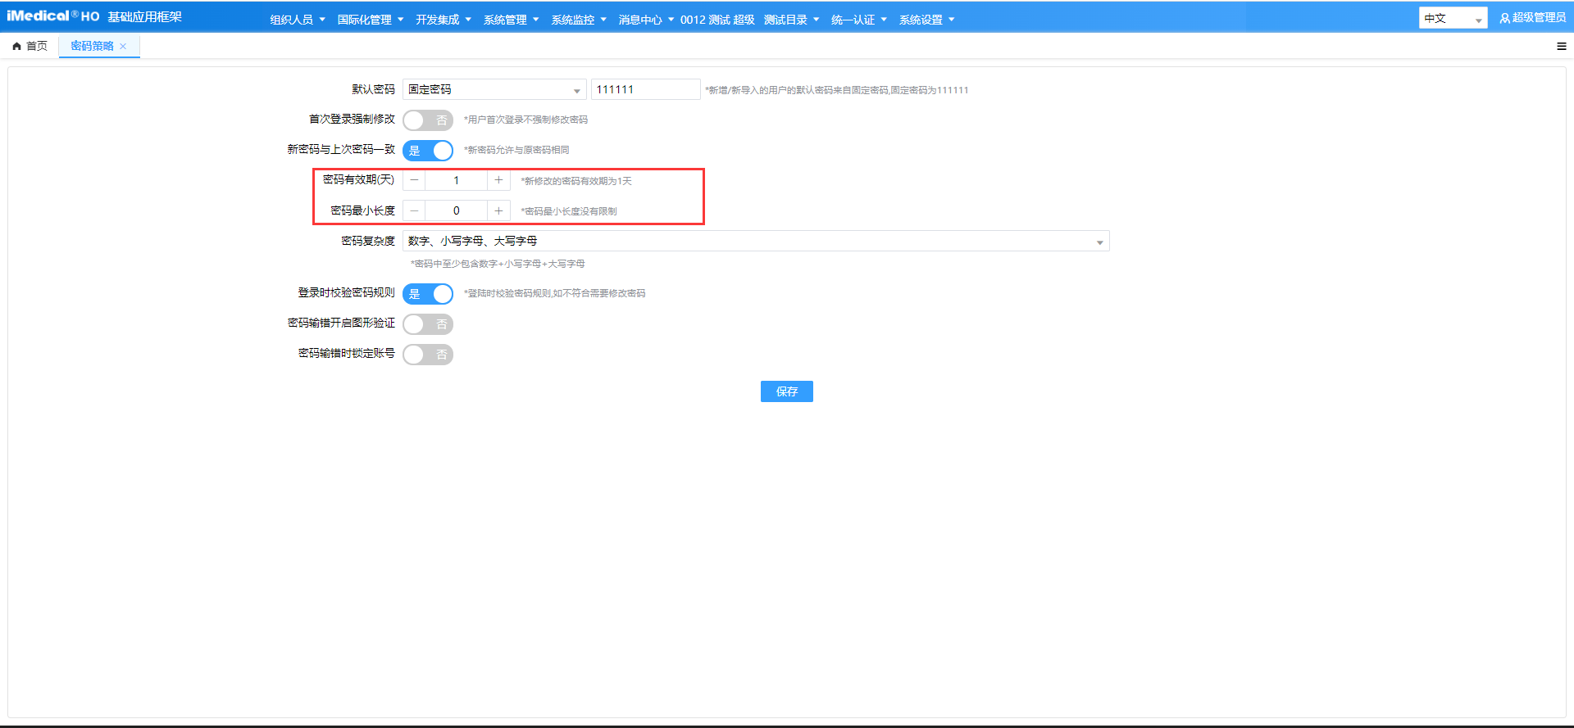Expand the 密码复杂度 dropdown
Screen dimensions: 1574x728
pyautogui.click(x=755, y=242)
